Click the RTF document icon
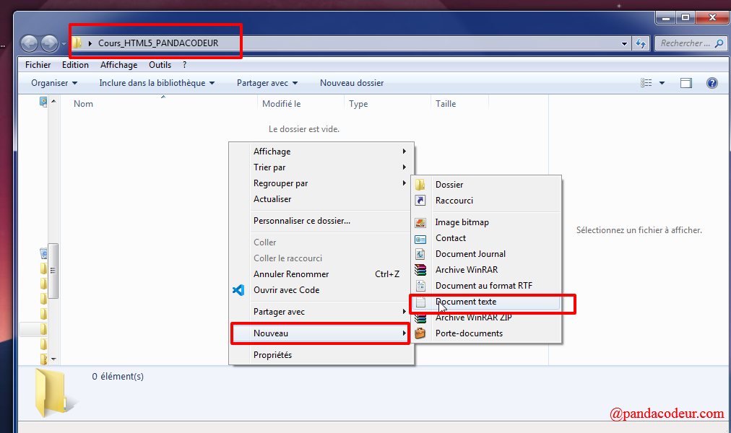This screenshot has height=433, width=731. tap(420, 286)
